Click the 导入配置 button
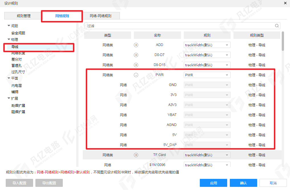Viewport: 290px width, 190px height. click(19, 183)
